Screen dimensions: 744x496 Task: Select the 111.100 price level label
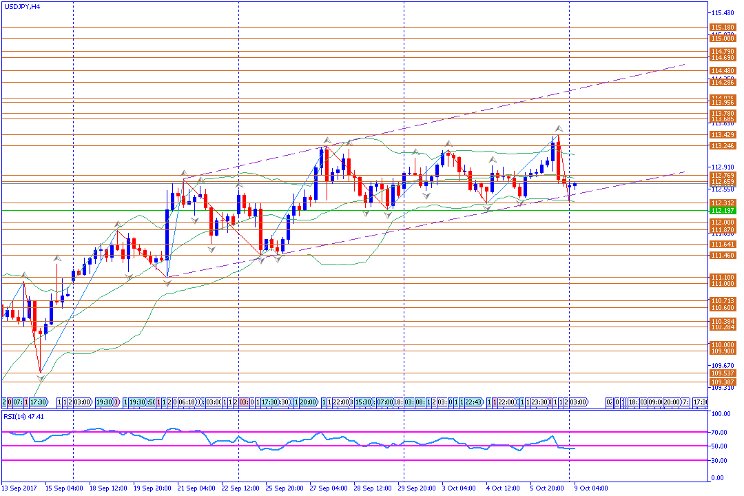(723, 277)
